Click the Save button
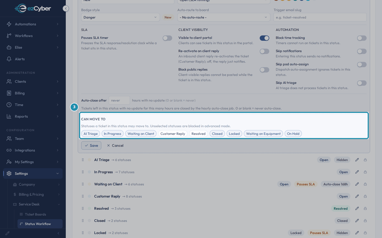This screenshot has height=238, width=382. (x=91, y=145)
